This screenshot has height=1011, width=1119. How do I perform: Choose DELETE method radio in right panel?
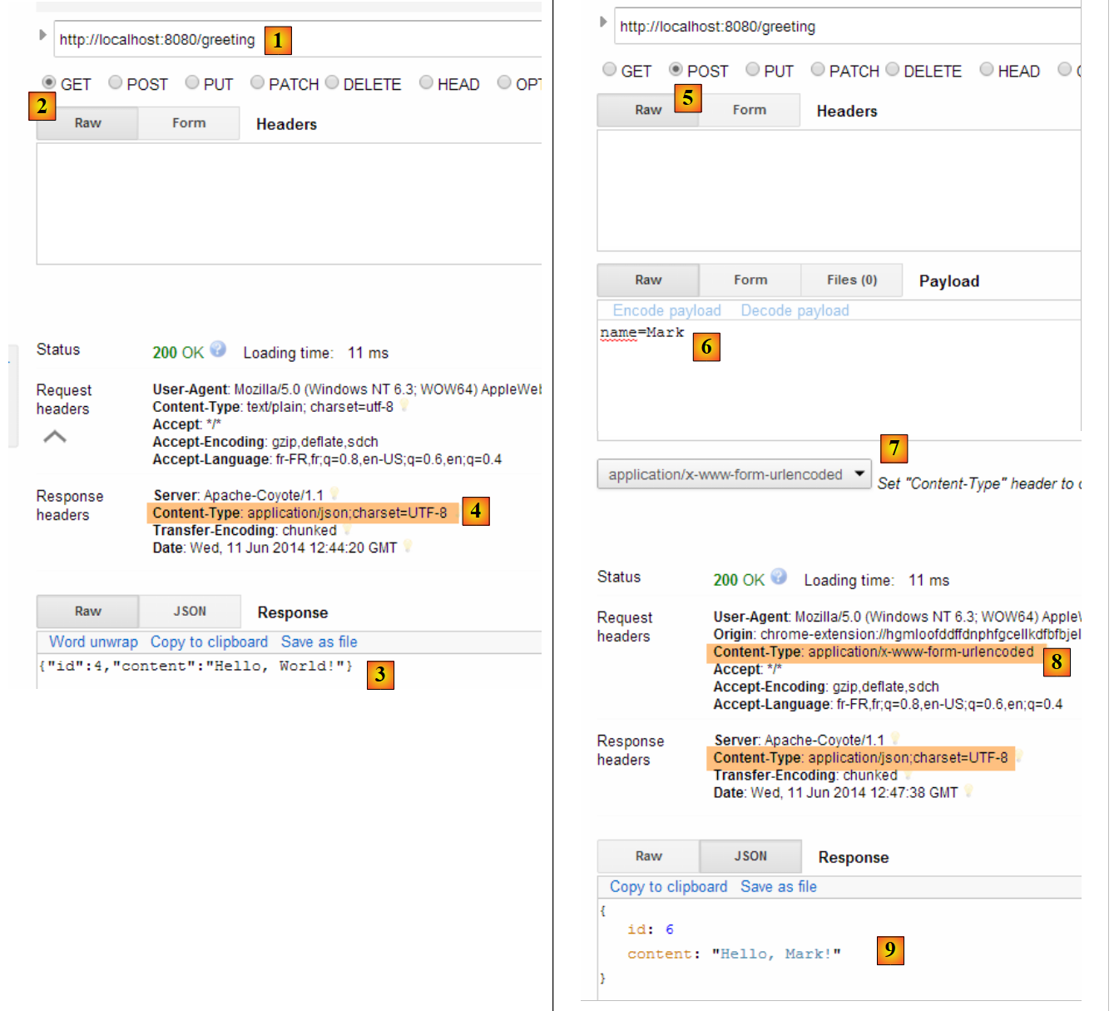893,69
